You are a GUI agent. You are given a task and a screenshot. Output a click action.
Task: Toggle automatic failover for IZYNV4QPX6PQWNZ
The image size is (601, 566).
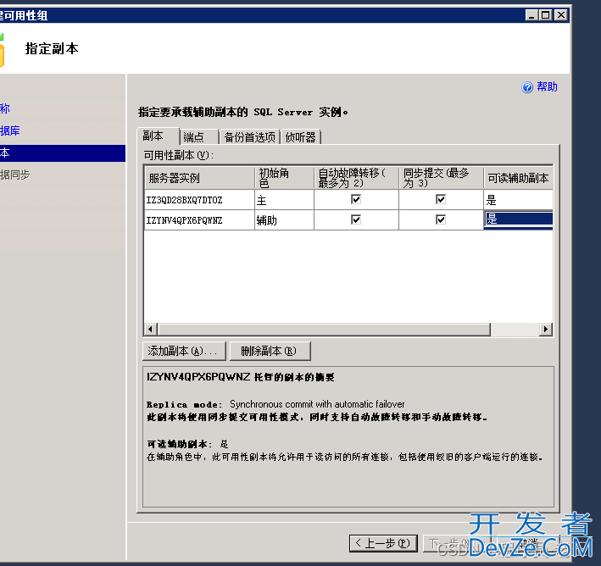point(356,219)
